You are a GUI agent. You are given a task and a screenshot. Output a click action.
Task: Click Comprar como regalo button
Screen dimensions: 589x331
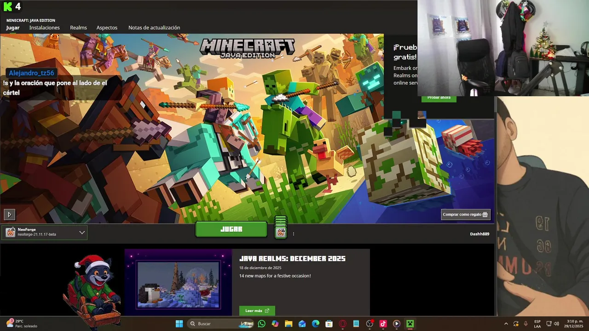(465, 214)
